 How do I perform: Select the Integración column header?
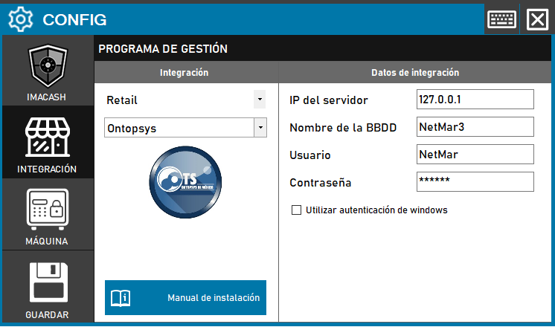pyautogui.click(x=184, y=73)
